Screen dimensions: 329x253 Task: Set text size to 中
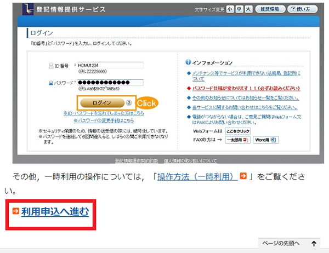point(239,9)
